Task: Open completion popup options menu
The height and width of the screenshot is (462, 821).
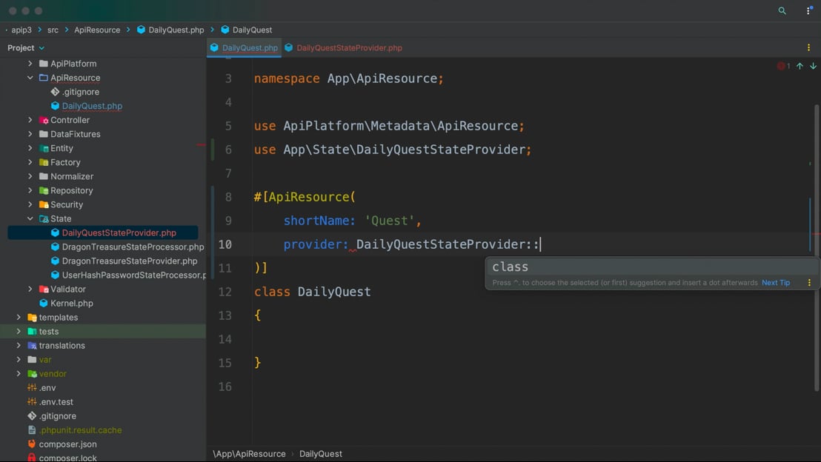Action: (809, 283)
